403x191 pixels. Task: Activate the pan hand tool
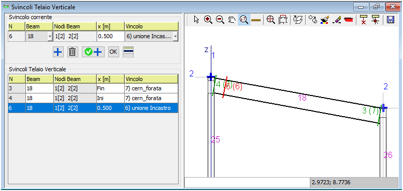point(232,20)
